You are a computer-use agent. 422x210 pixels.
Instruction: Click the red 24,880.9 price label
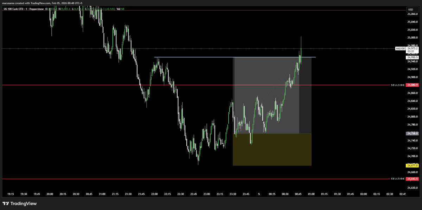412,85
